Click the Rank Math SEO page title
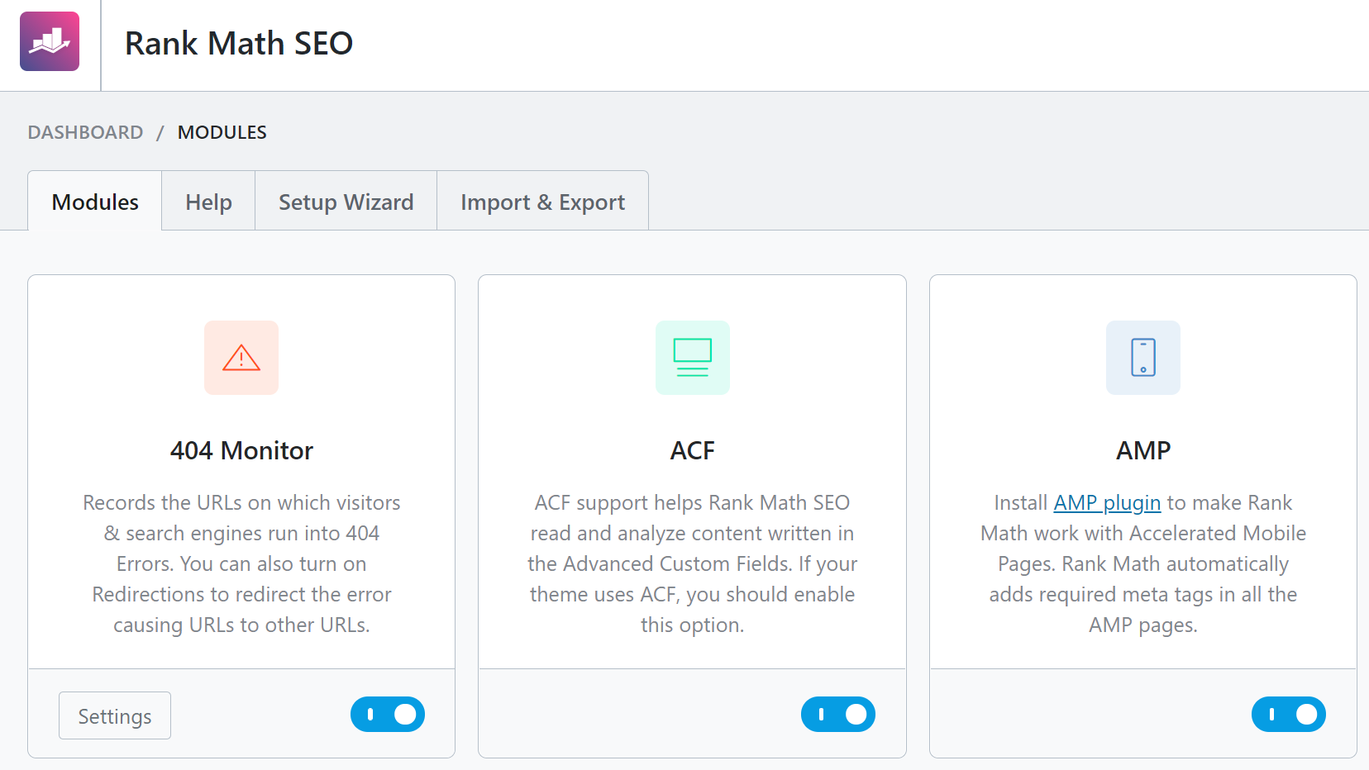The height and width of the screenshot is (770, 1369). [238, 43]
